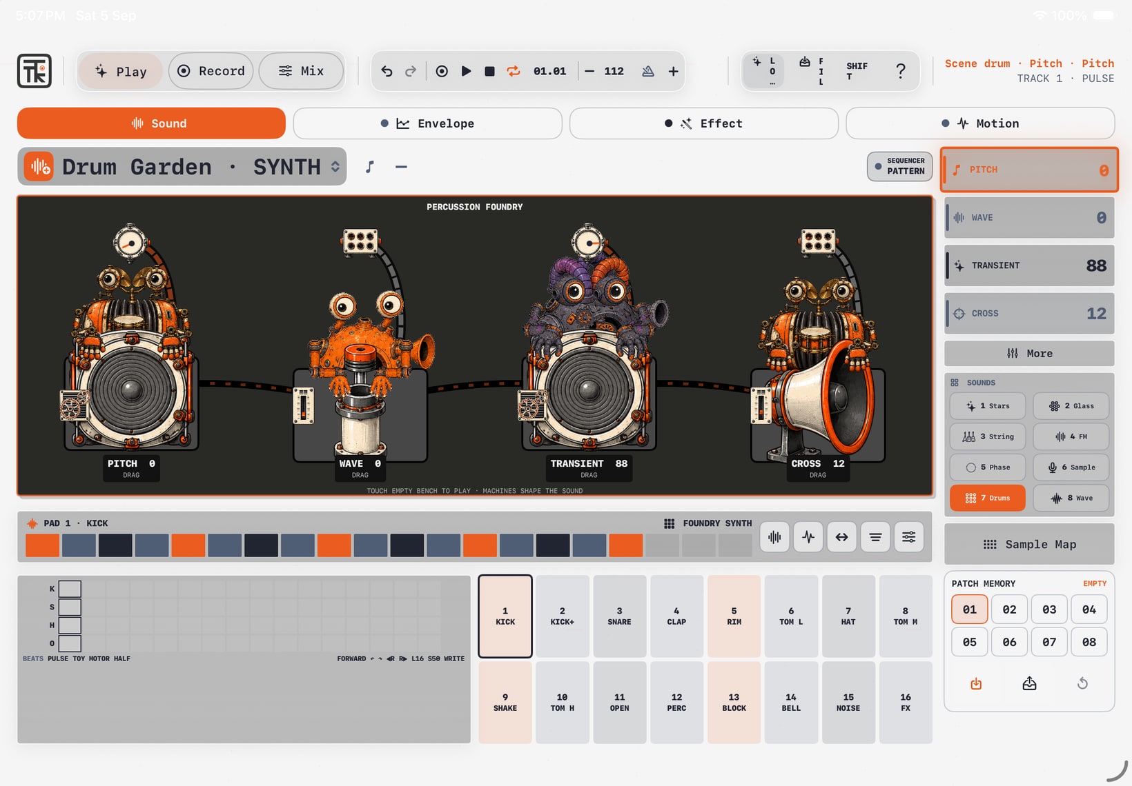Open the Sample Map
1132x786 pixels.
click(1029, 545)
